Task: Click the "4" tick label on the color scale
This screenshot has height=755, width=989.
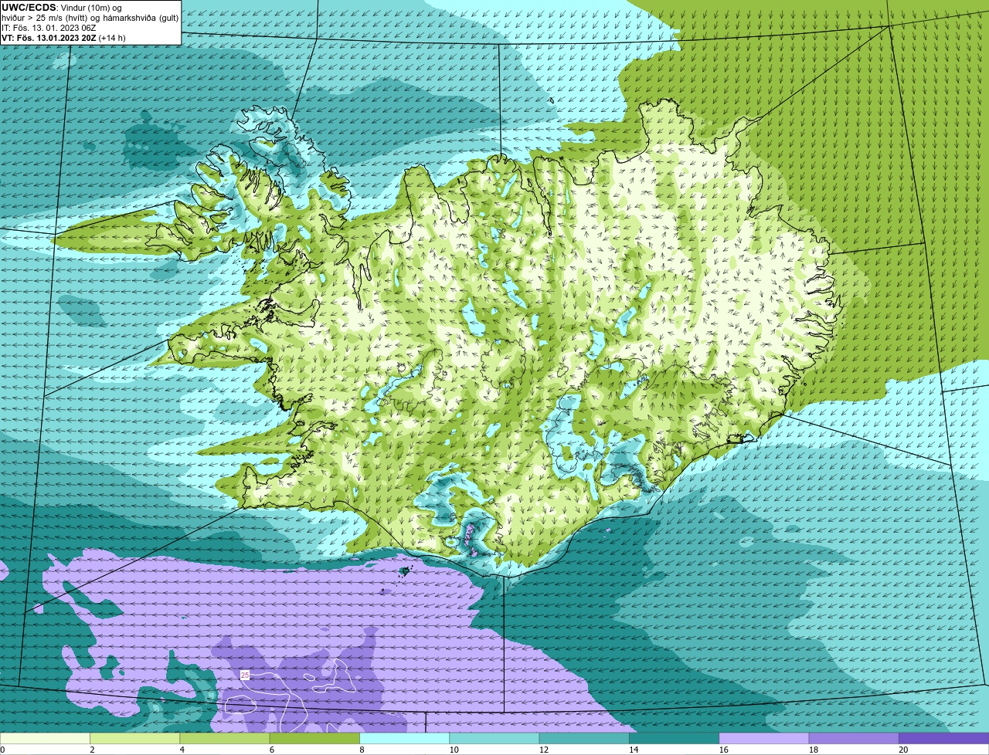Action: 182,750
